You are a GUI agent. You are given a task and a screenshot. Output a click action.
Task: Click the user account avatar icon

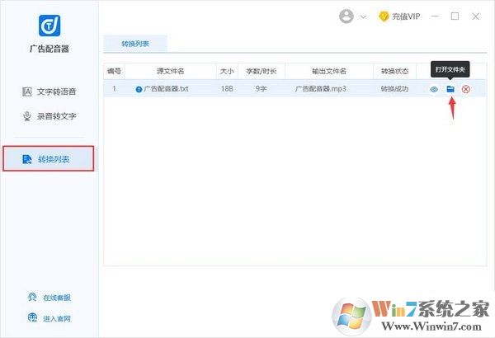(x=346, y=16)
